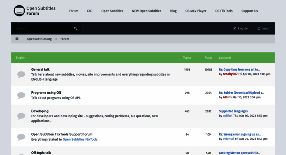
Task: Click Off-topic talk posts count 540
Action: [x=208, y=153]
